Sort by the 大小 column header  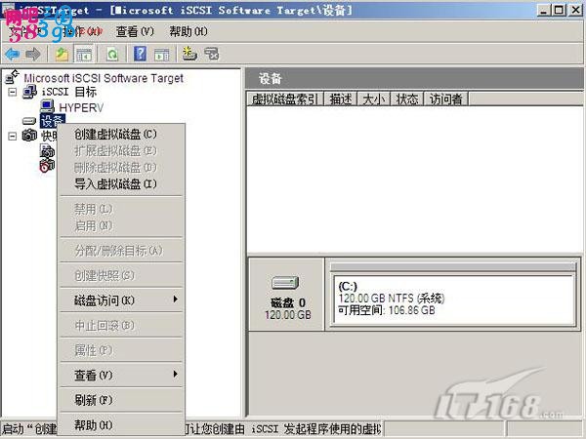373,100
